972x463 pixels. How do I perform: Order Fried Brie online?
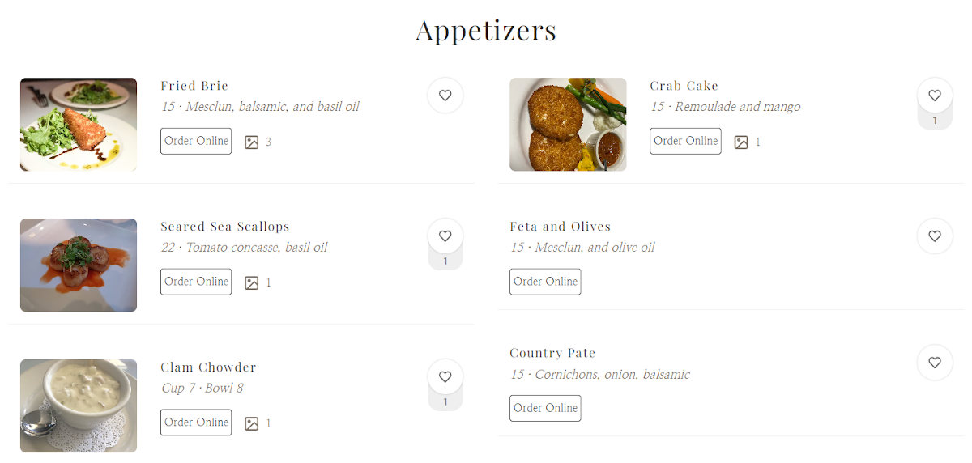click(x=196, y=141)
